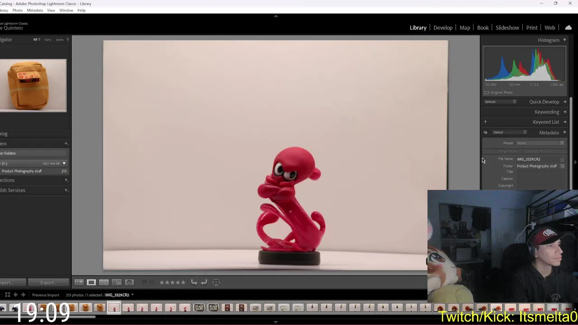Image resolution: width=578 pixels, height=325 pixels.
Task: Open the View menu
Action: (51, 10)
